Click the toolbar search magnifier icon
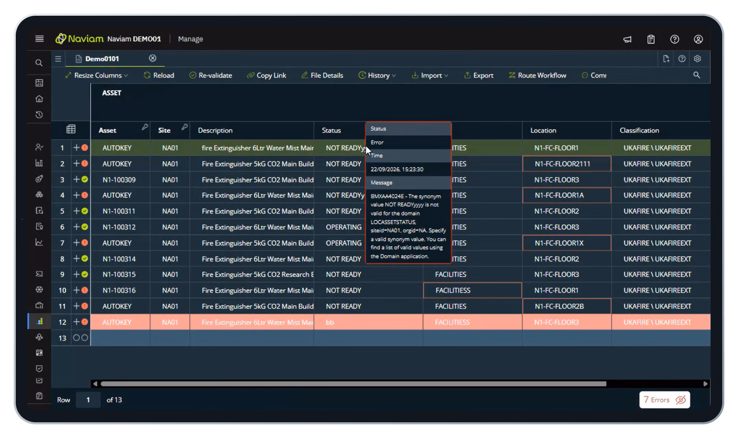The width and height of the screenshot is (738, 438). coord(696,75)
